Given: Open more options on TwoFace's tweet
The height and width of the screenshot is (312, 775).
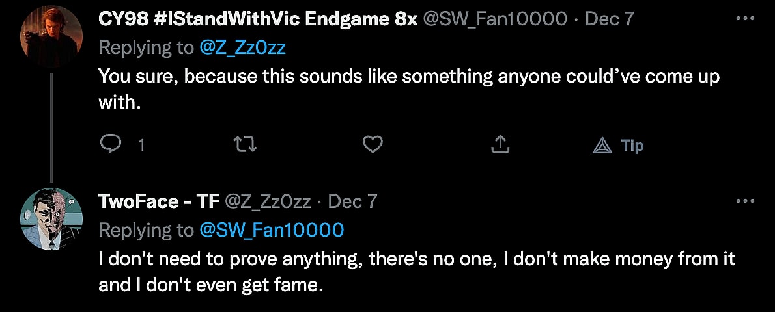Looking at the screenshot, I should tap(744, 201).
